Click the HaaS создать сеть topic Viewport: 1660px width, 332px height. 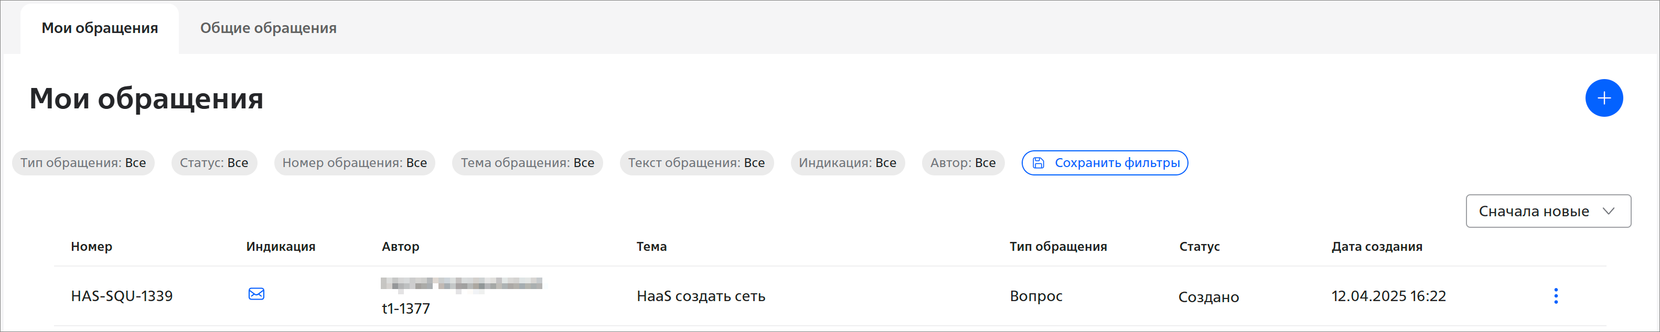click(x=701, y=296)
